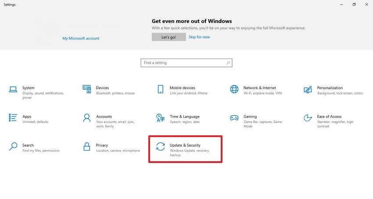Maximize the Settings window

(x=354, y=4)
